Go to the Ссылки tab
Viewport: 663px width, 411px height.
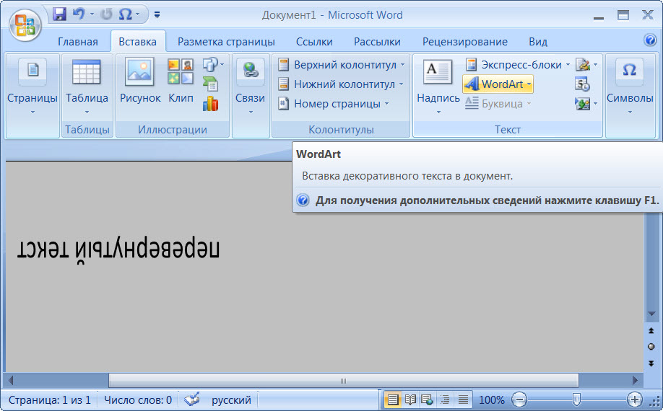(314, 42)
